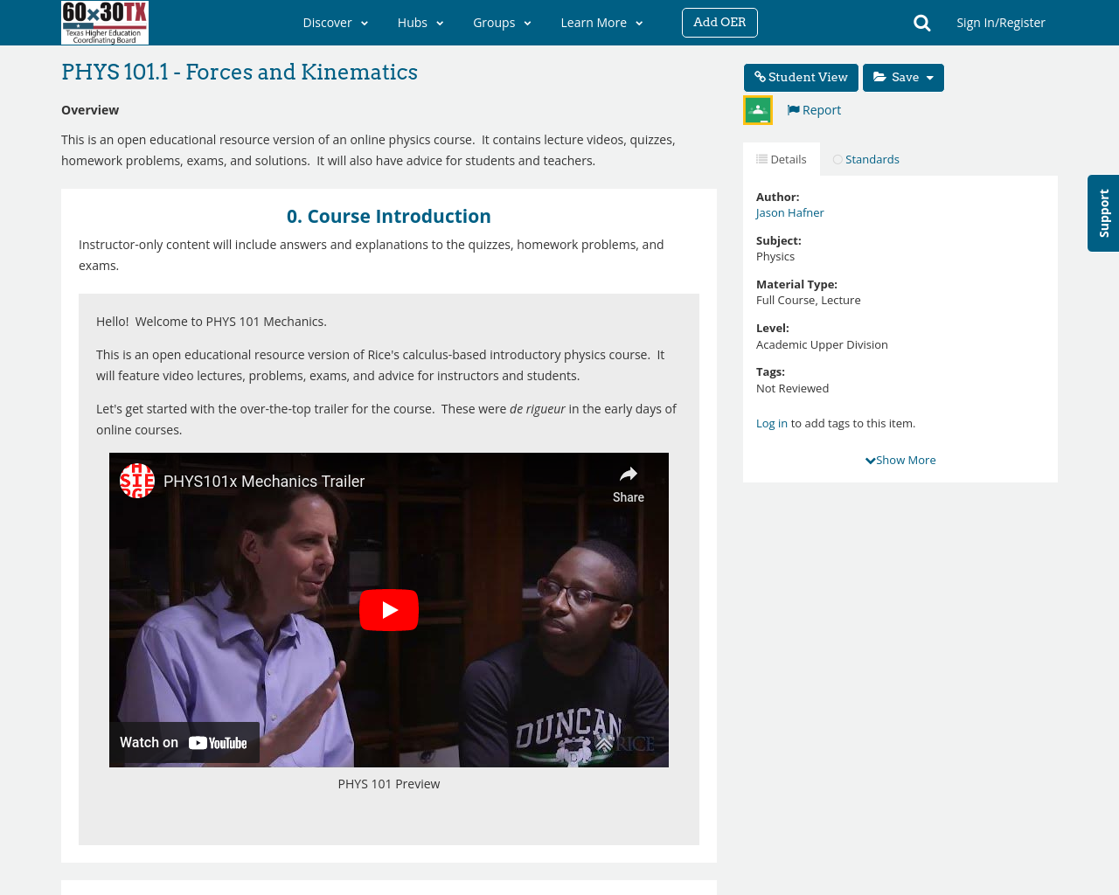Open author Jason Hafner's profile link
1119x895 pixels.
(789, 212)
